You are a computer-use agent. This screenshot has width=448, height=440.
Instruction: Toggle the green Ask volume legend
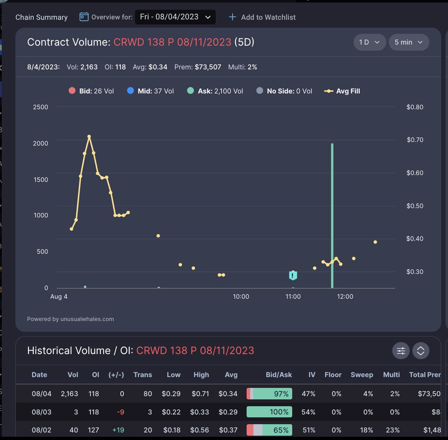pyautogui.click(x=190, y=91)
